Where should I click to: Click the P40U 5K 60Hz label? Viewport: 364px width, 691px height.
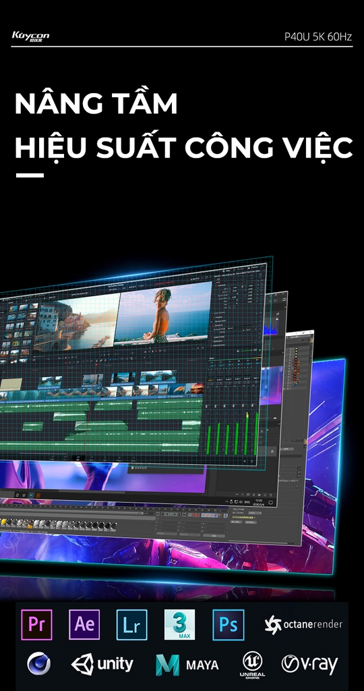(x=317, y=36)
